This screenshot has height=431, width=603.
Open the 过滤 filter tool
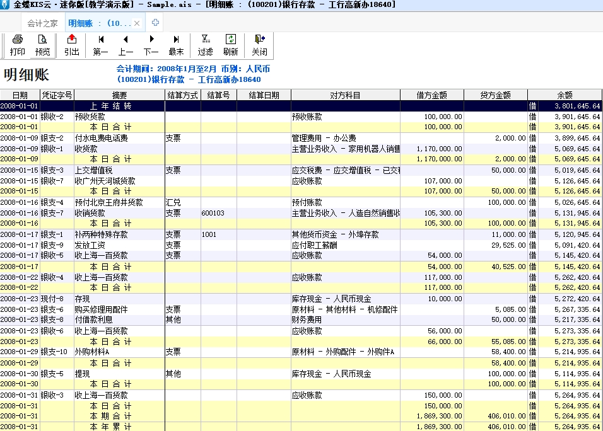(x=206, y=45)
